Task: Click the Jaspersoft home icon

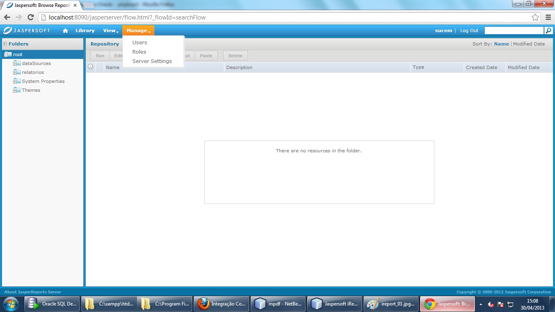Action: click(x=65, y=31)
